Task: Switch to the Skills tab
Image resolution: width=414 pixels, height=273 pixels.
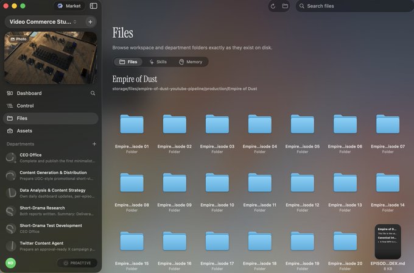Action: click(158, 62)
